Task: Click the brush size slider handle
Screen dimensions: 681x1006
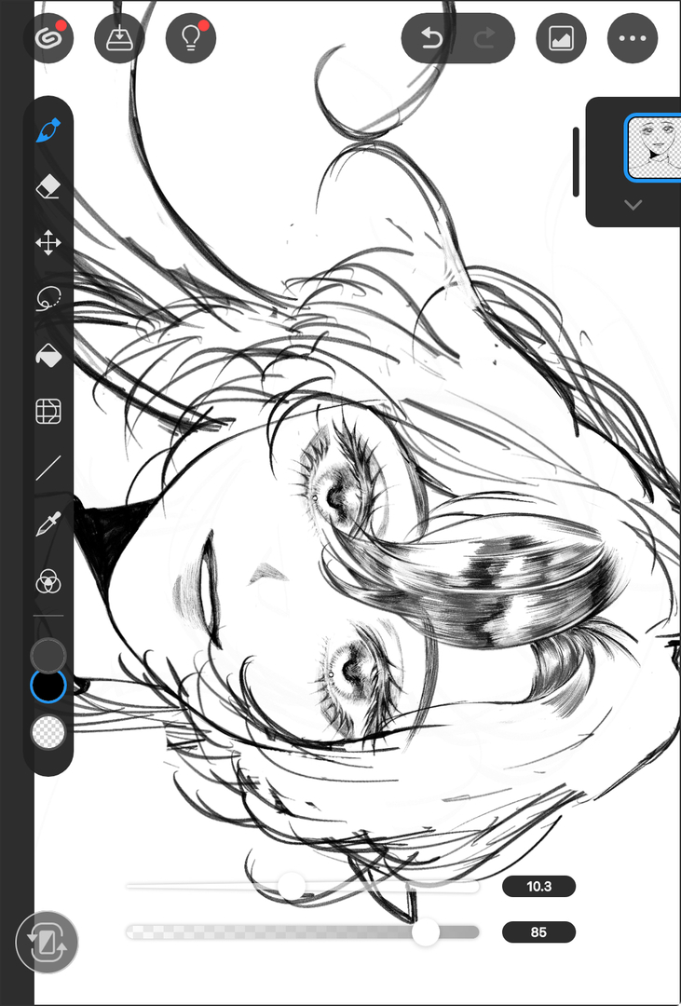Action: pyautogui.click(x=292, y=886)
